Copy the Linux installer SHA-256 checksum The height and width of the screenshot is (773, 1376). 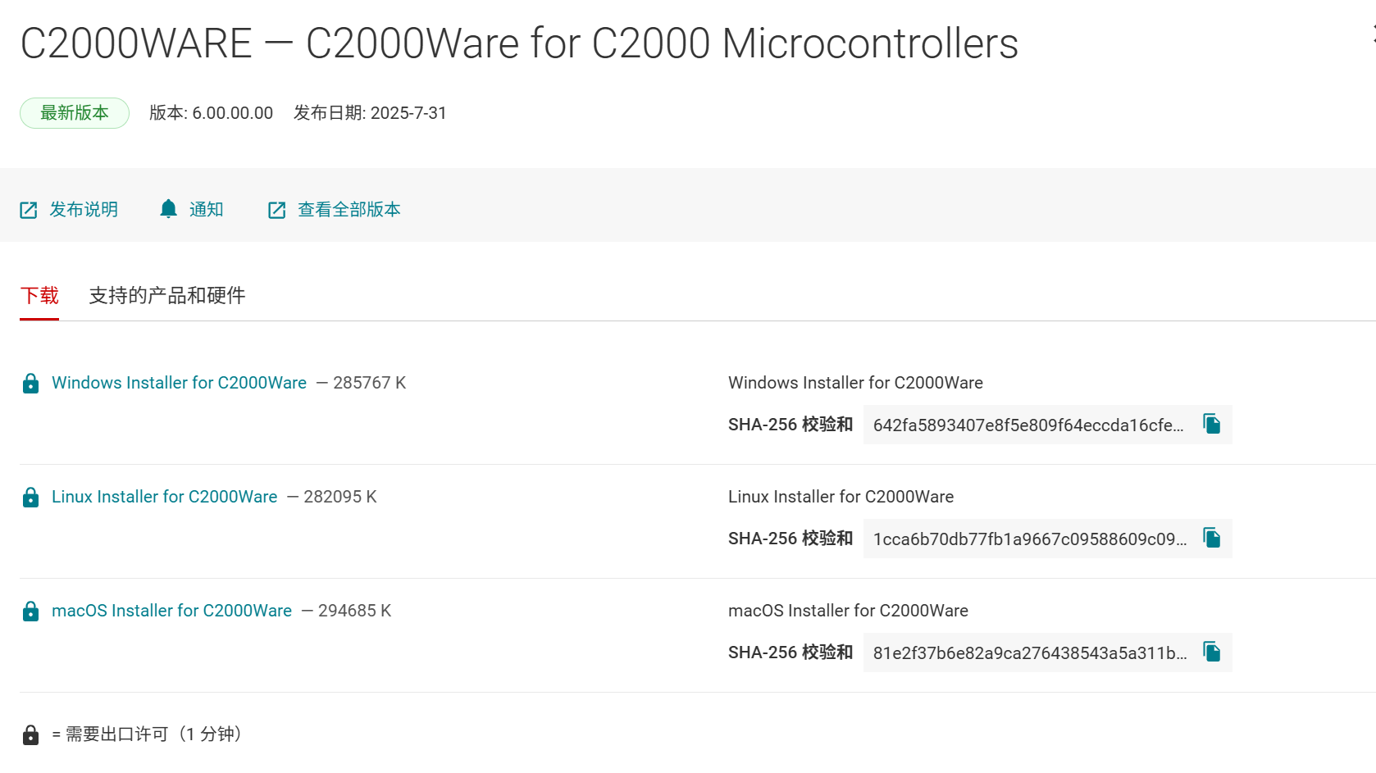point(1213,539)
